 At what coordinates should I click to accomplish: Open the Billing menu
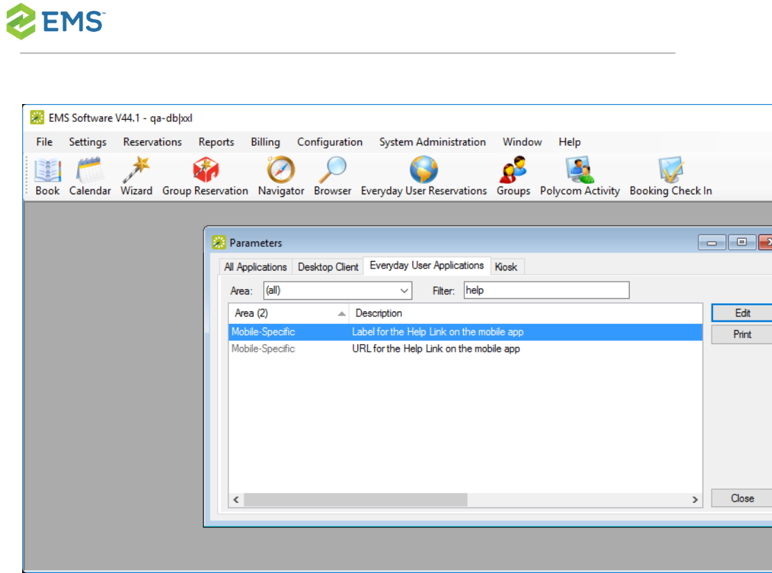[265, 142]
